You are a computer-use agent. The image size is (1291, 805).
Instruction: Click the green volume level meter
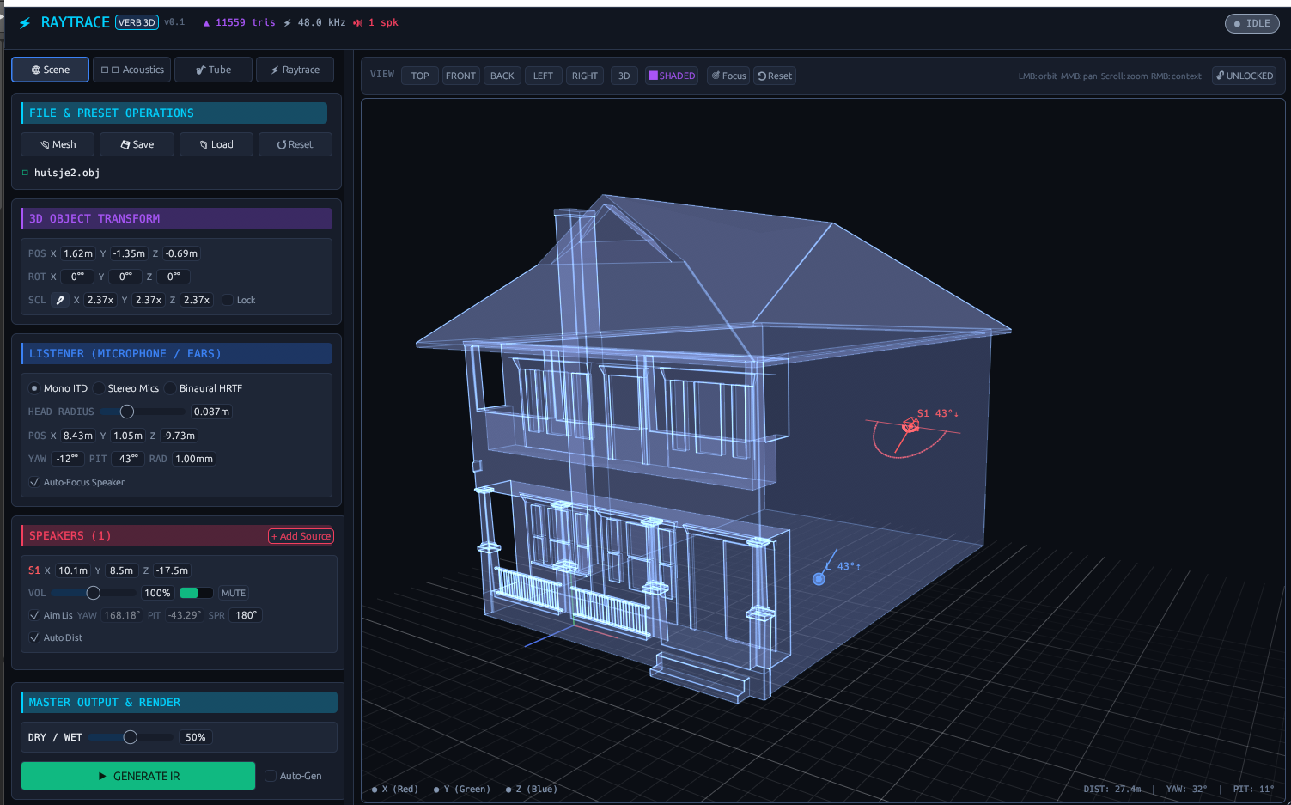[197, 593]
